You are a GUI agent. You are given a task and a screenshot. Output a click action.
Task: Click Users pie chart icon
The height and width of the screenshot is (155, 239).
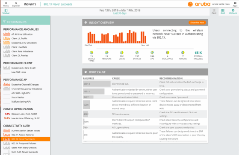tap(121, 52)
